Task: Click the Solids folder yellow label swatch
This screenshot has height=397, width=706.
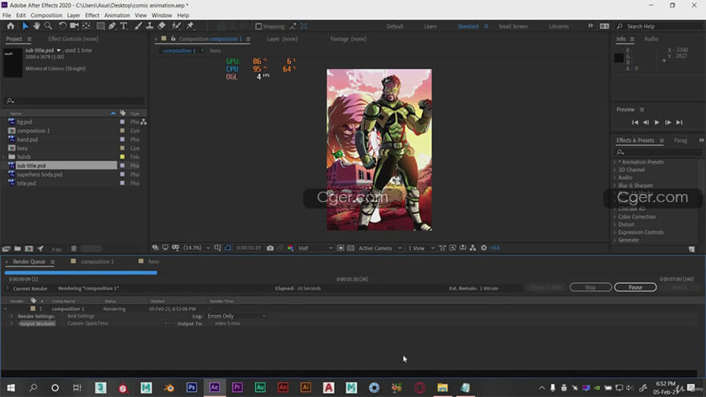Action: (x=122, y=157)
